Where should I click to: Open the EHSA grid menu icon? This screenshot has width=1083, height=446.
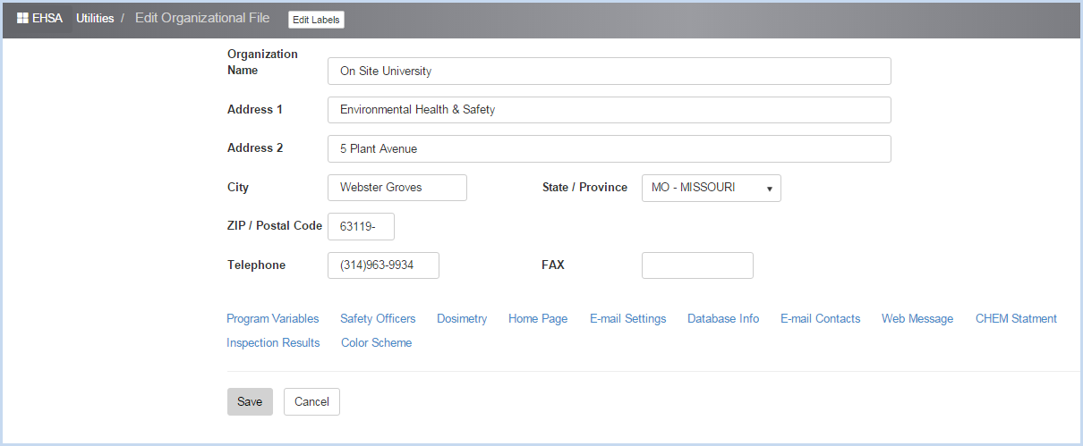23,19
